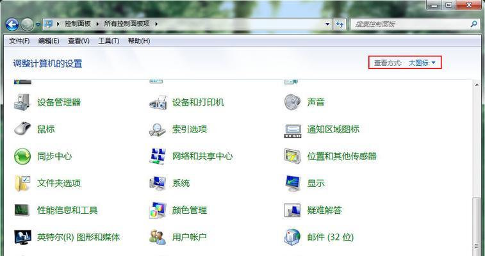Maximize the Control Panel window
The height and width of the screenshot is (256, 485).
pyautogui.click(x=449, y=4)
